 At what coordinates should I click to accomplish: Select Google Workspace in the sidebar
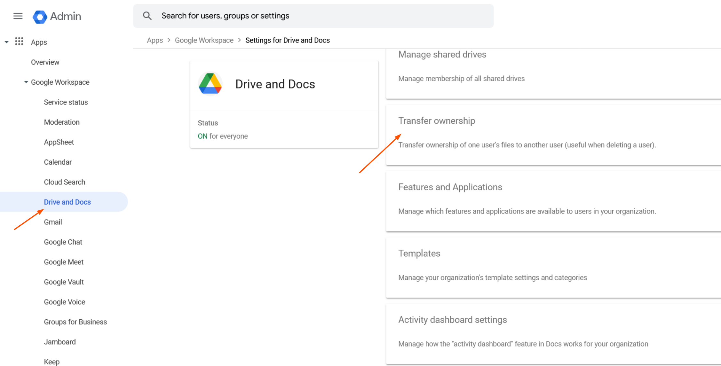(60, 82)
